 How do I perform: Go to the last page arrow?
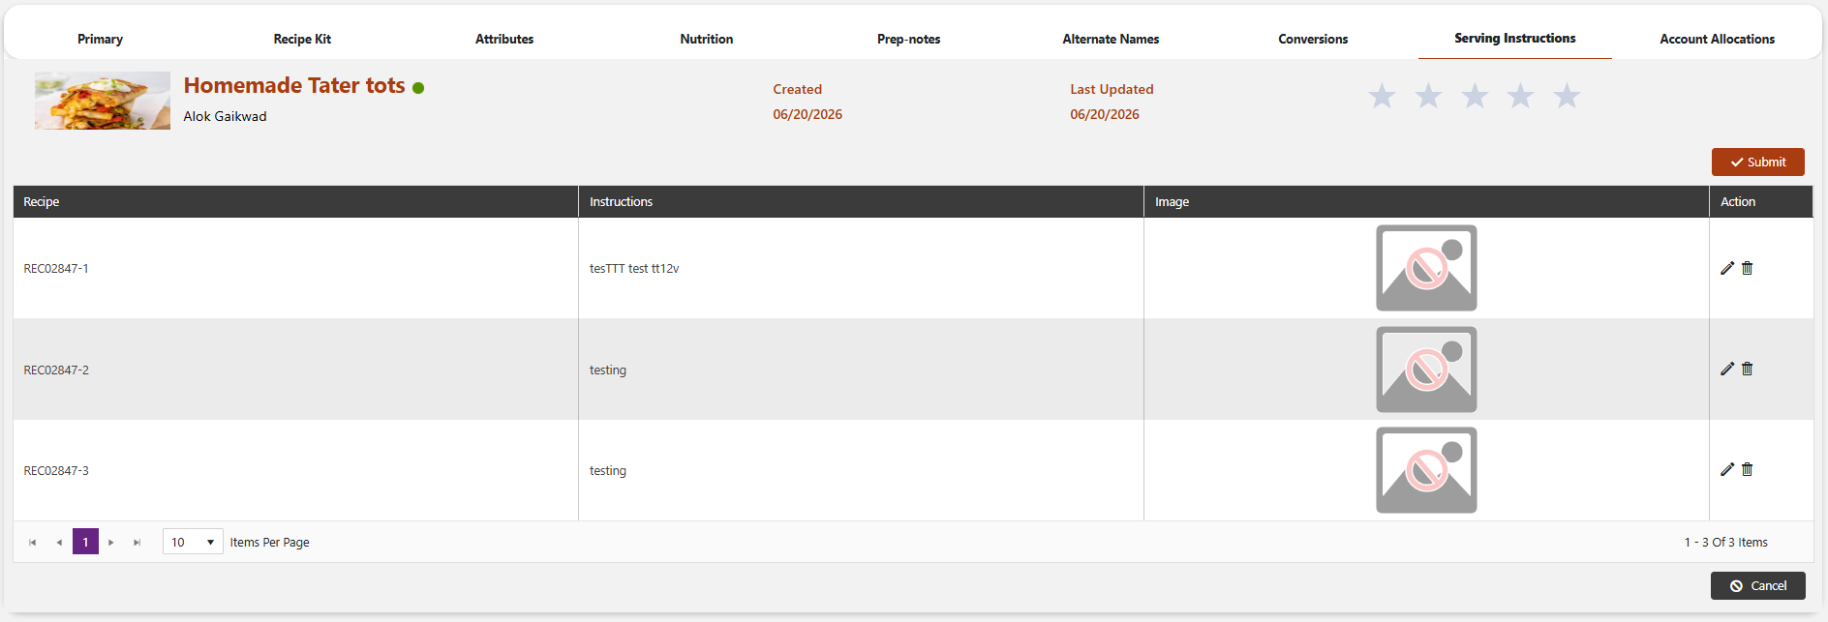tap(137, 543)
